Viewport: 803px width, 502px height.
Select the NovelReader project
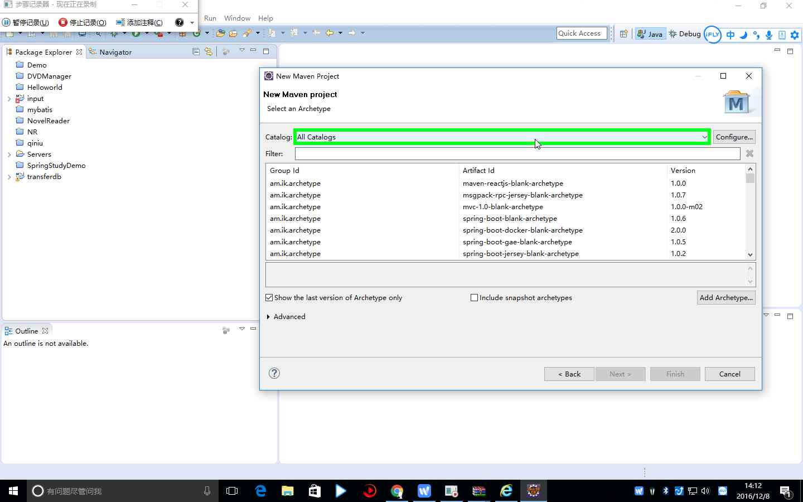pyautogui.click(x=43, y=120)
